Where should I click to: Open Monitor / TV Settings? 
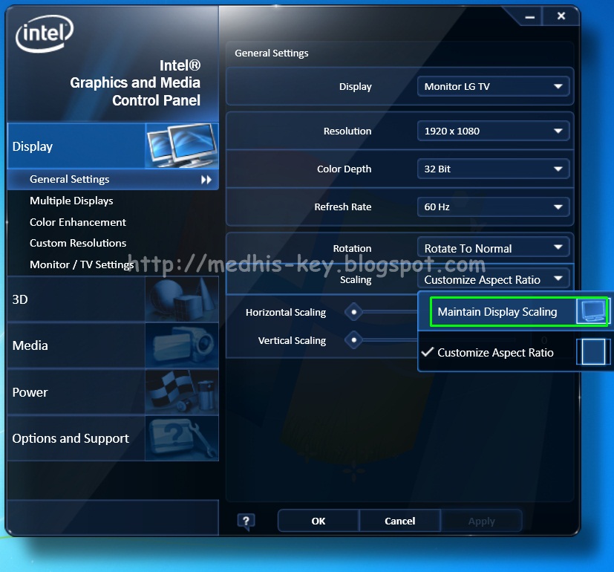[x=82, y=264]
